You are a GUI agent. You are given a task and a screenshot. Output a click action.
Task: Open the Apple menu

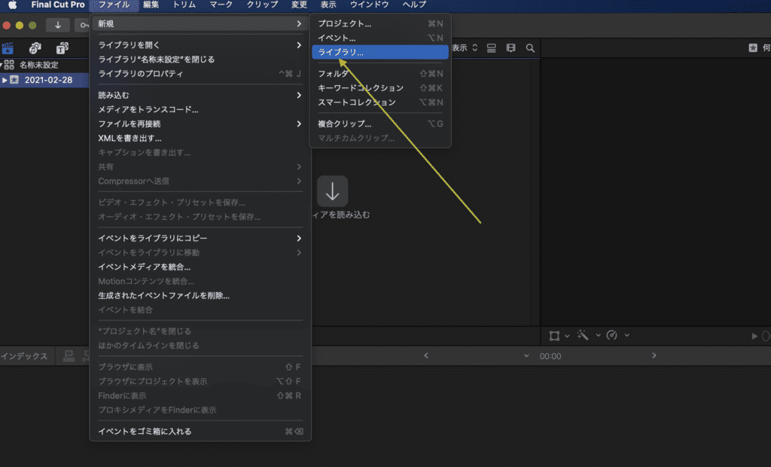(13, 5)
